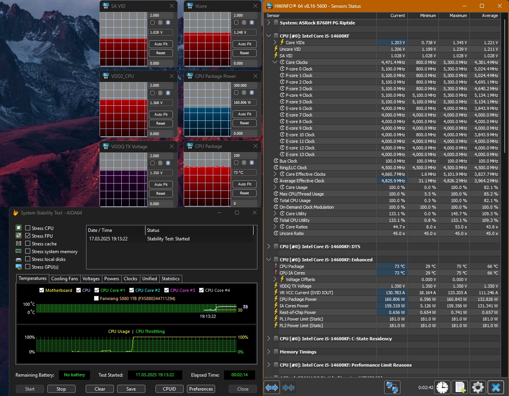Click the monitor icon beside Stress GPU(s)
509x396 pixels.
tap(18, 267)
